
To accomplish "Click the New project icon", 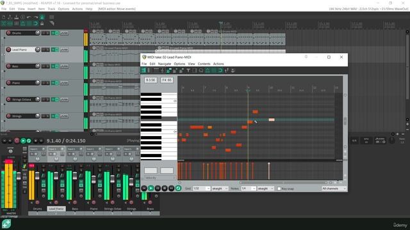I will tap(4, 17).
